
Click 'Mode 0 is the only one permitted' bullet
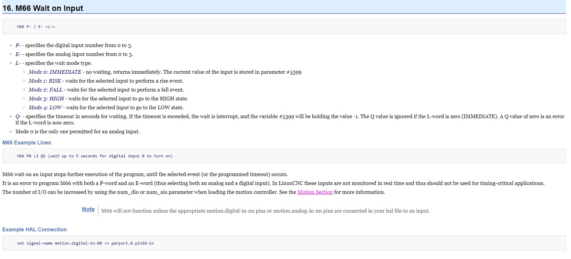78,132
